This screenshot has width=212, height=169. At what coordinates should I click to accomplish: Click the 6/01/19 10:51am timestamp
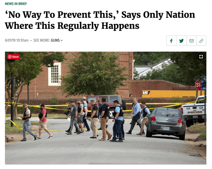(x=17, y=40)
